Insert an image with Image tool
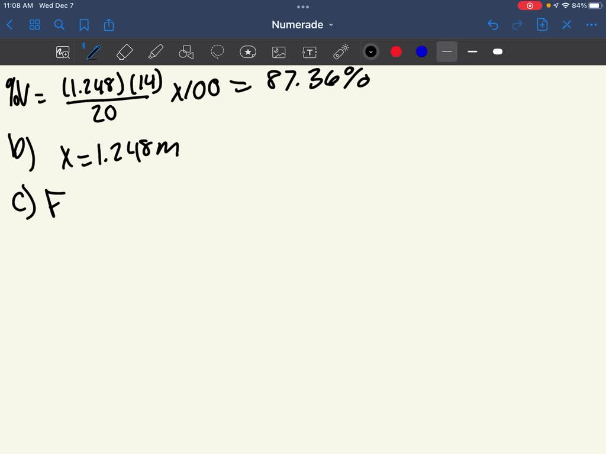This screenshot has height=454, width=606. coord(279,52)
